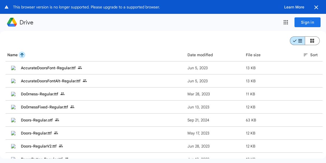Click shared icon beside AccurateDoorsFontAlt-Regular.ttf

click(85, 81)
